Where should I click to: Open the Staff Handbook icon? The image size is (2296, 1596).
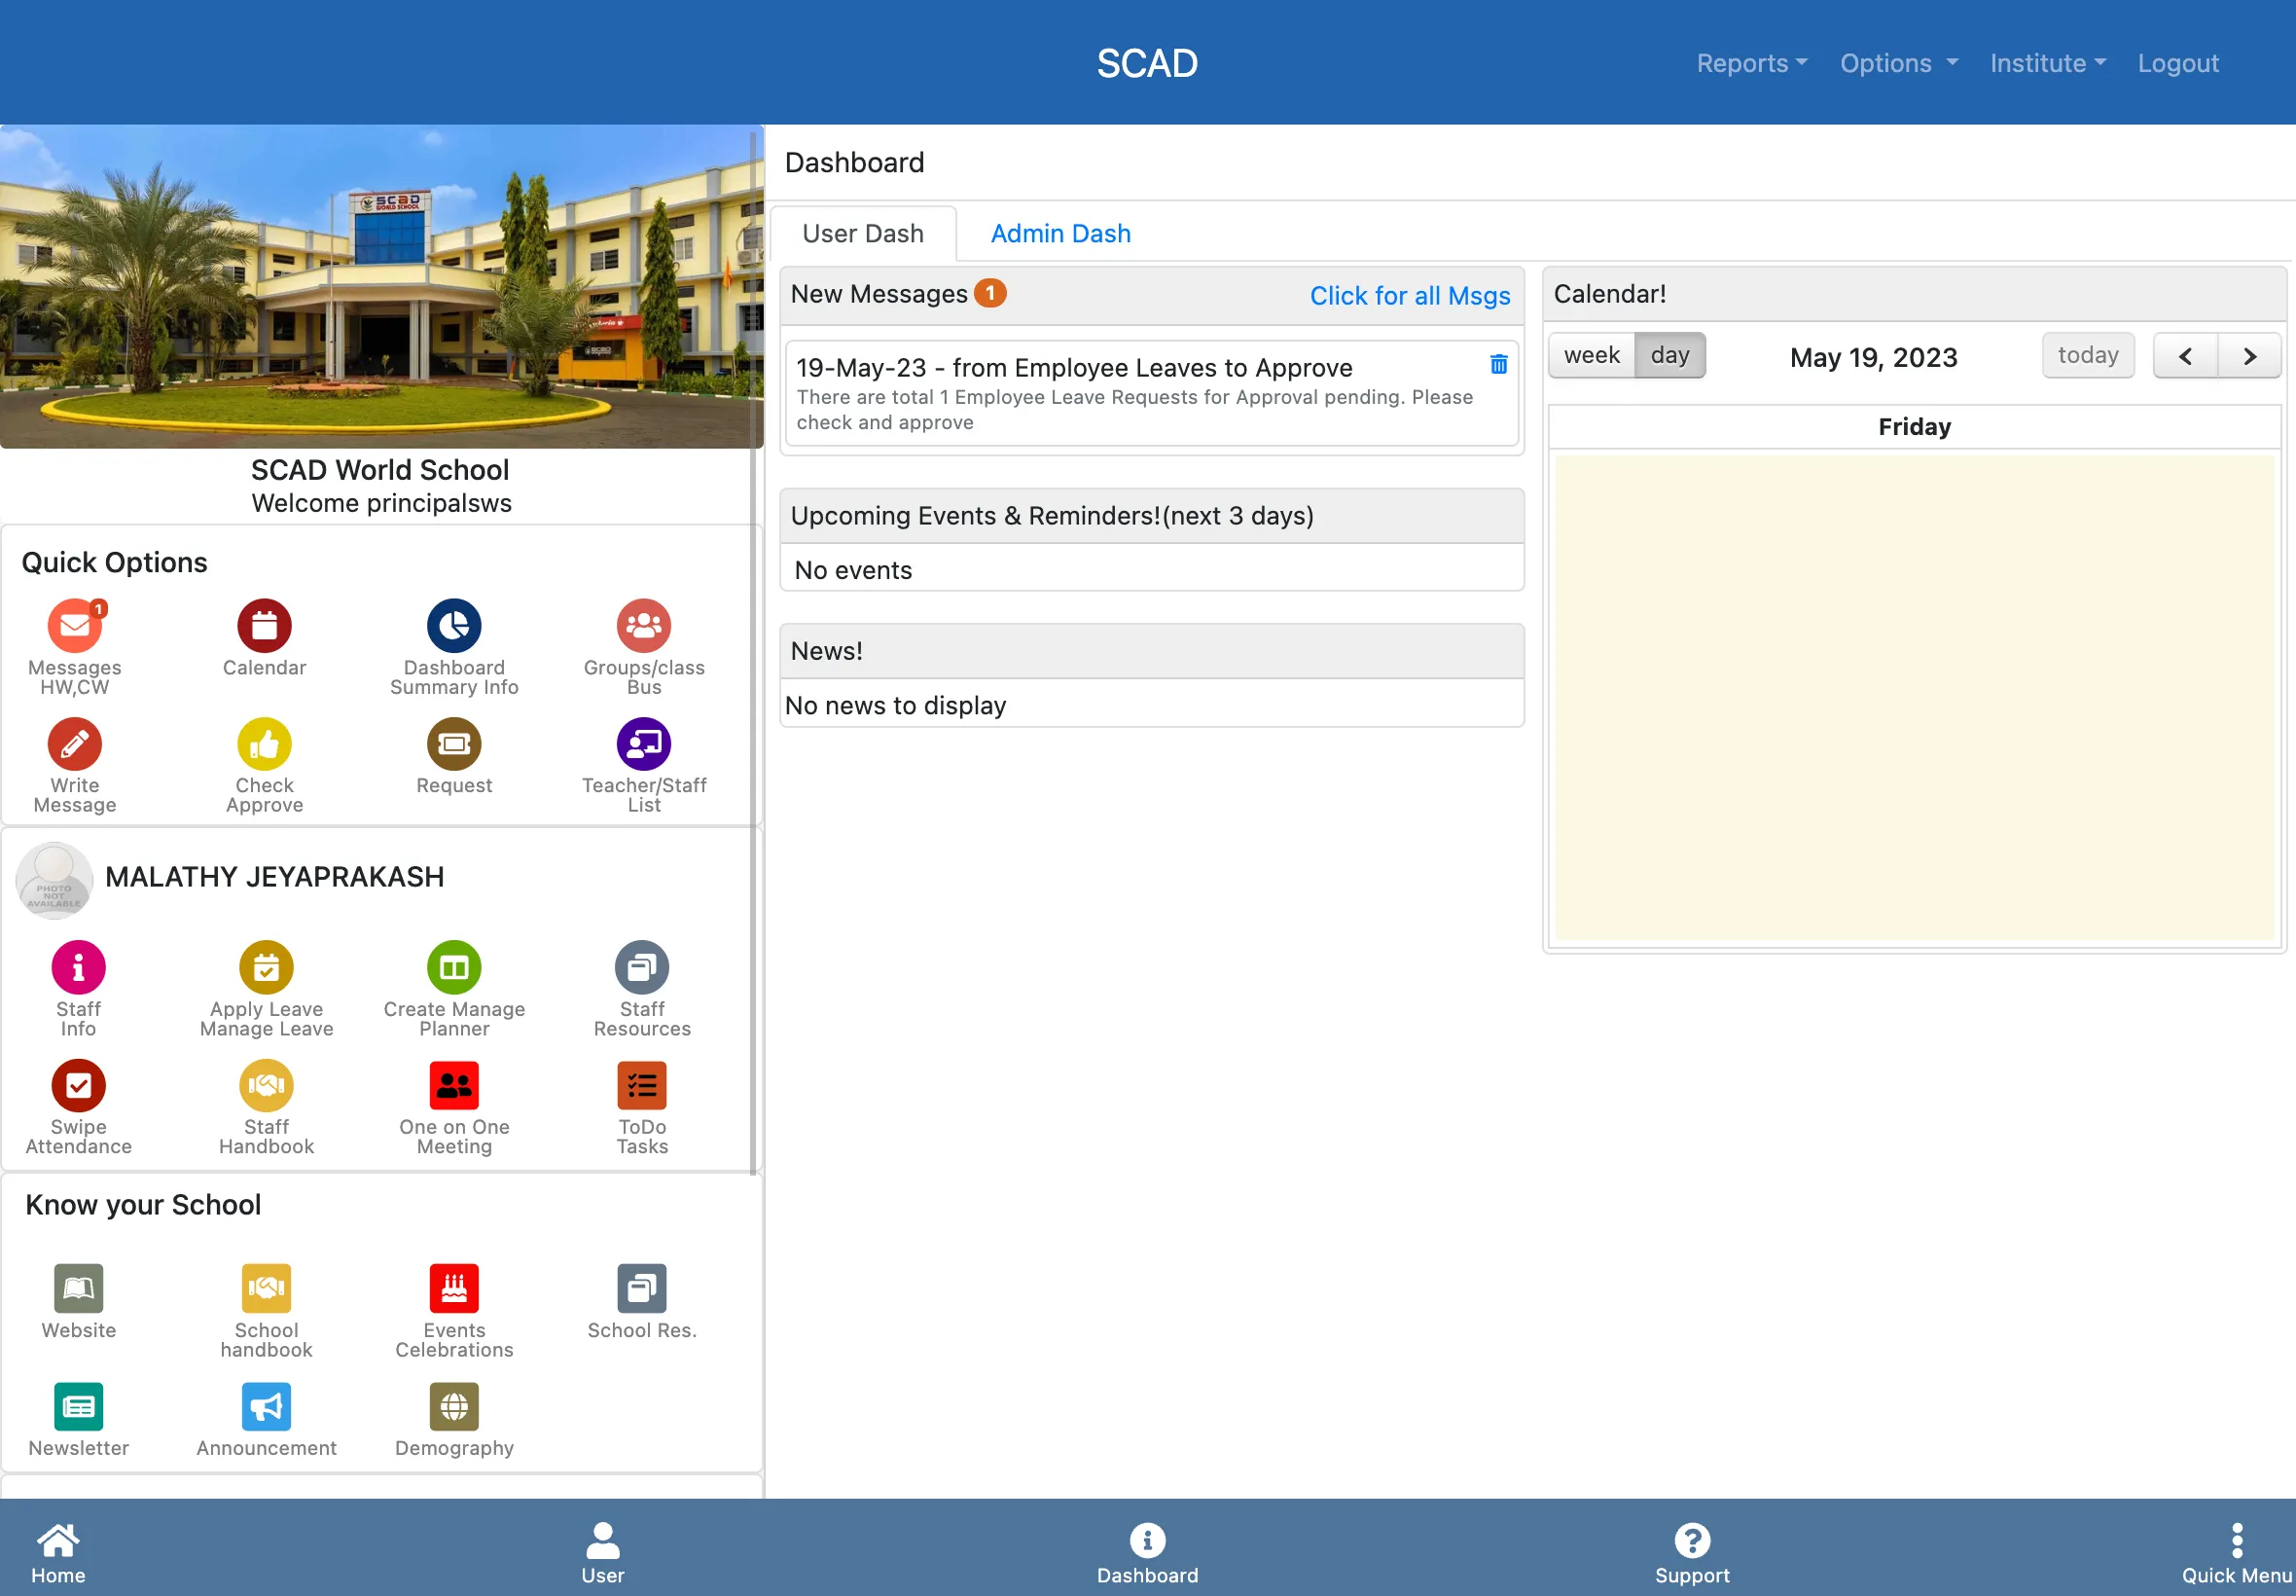click(266, 1085)
